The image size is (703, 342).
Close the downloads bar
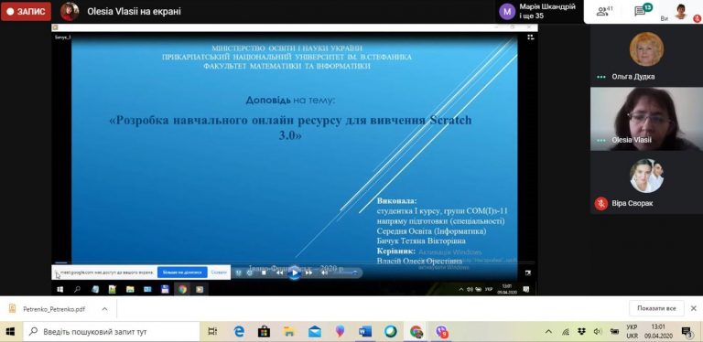[x=693, y=308]
